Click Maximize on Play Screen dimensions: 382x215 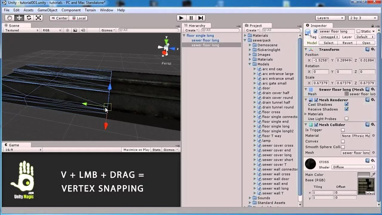tap(136, 150)
